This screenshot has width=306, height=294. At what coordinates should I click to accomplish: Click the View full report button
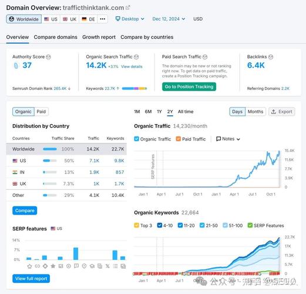click(x=31, y=279)
